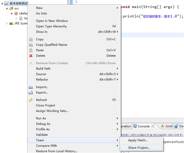Click the Console tab icon
The width and height of the screenshot is (184, 153).
tap(135, 126)
